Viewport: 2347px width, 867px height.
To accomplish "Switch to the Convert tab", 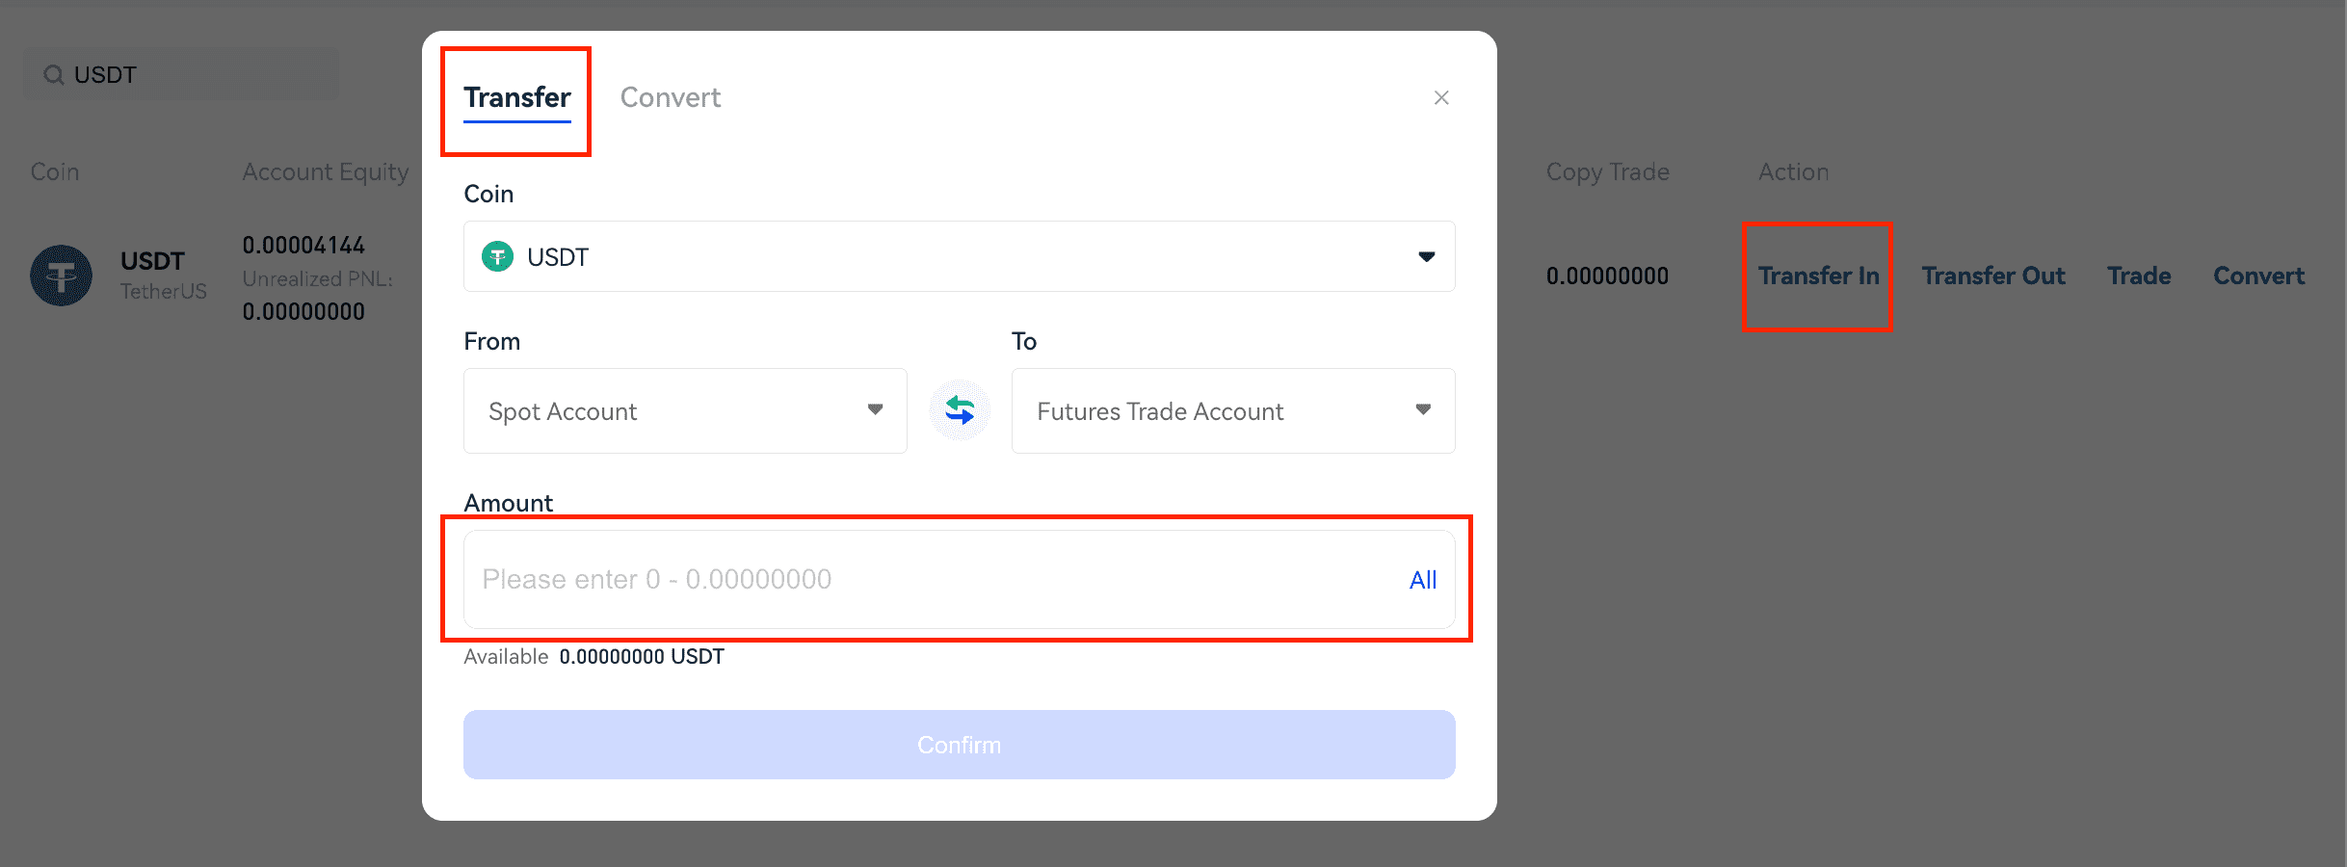I will (671, 97).
